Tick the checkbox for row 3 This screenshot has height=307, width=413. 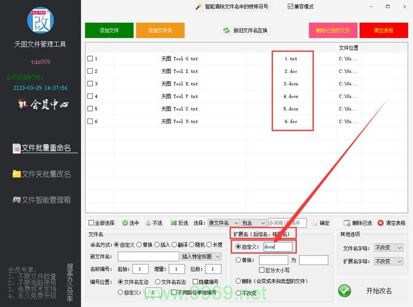90,84
